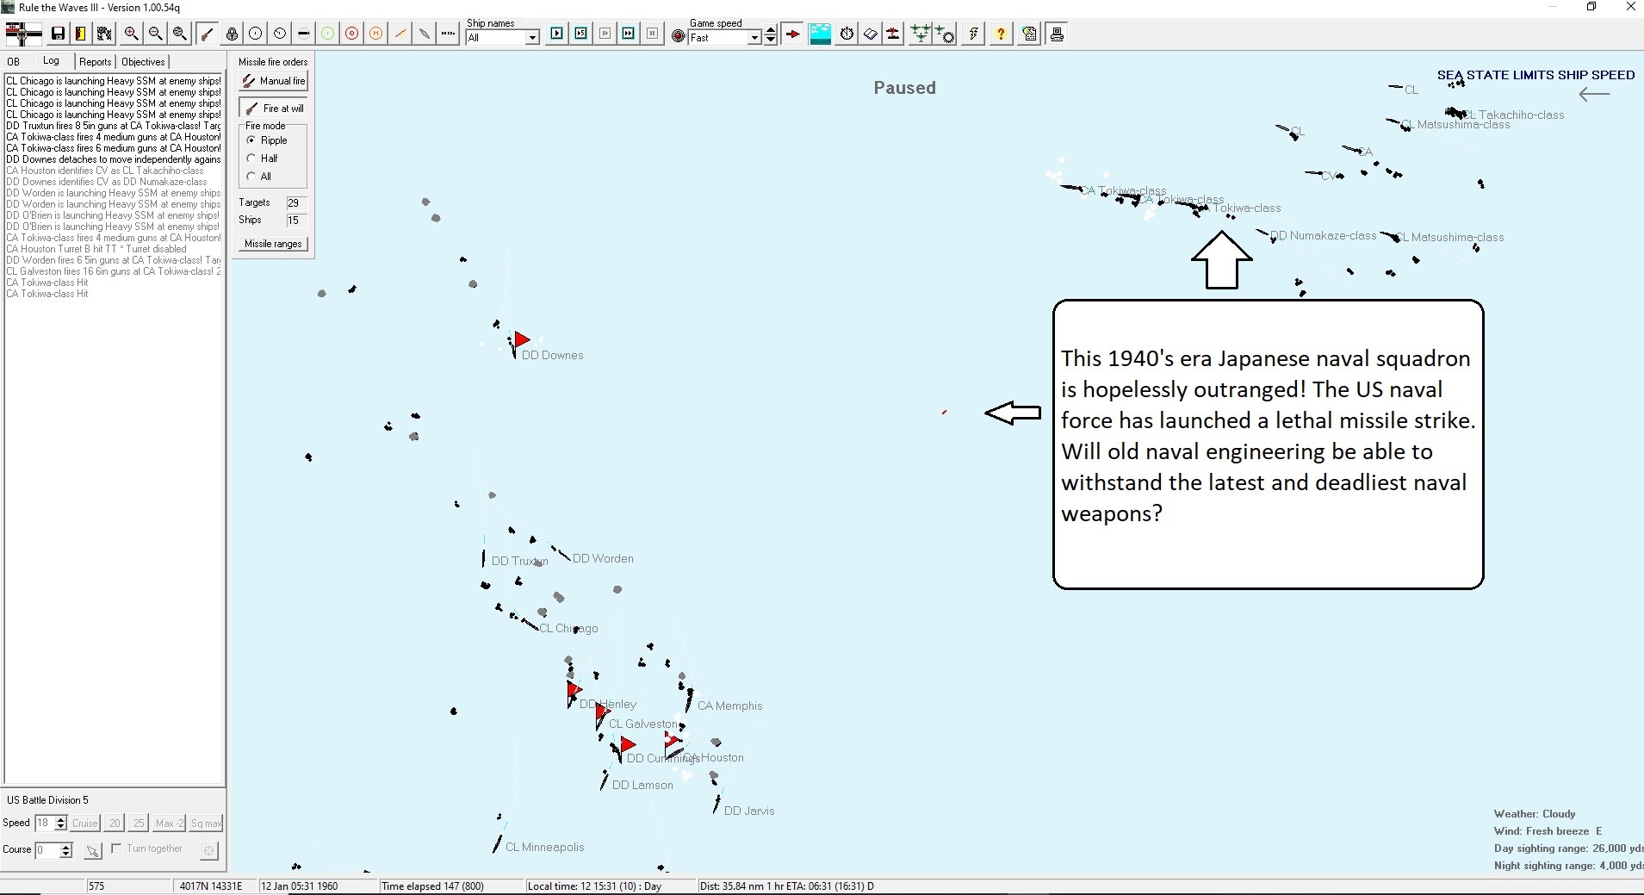Pause the game with the pause control
The height and width of the screenshot is (895, 1644).
coord(654,34)
